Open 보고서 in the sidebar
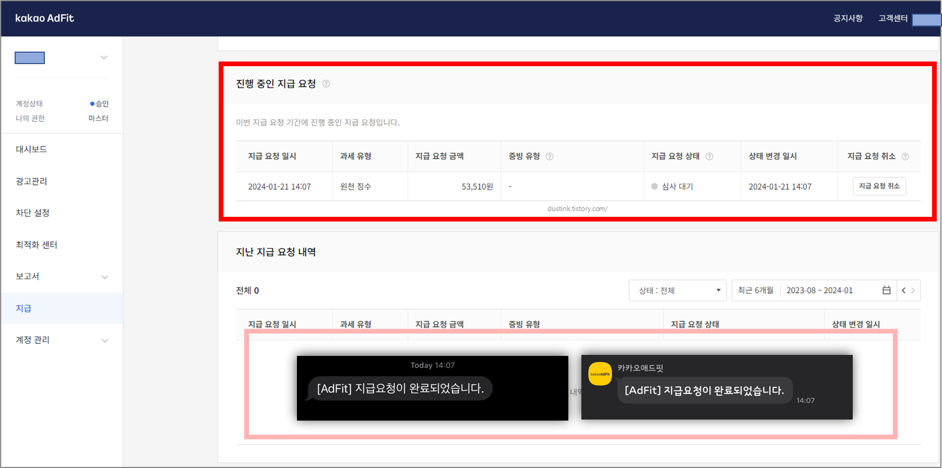 [x=27, y=276]
